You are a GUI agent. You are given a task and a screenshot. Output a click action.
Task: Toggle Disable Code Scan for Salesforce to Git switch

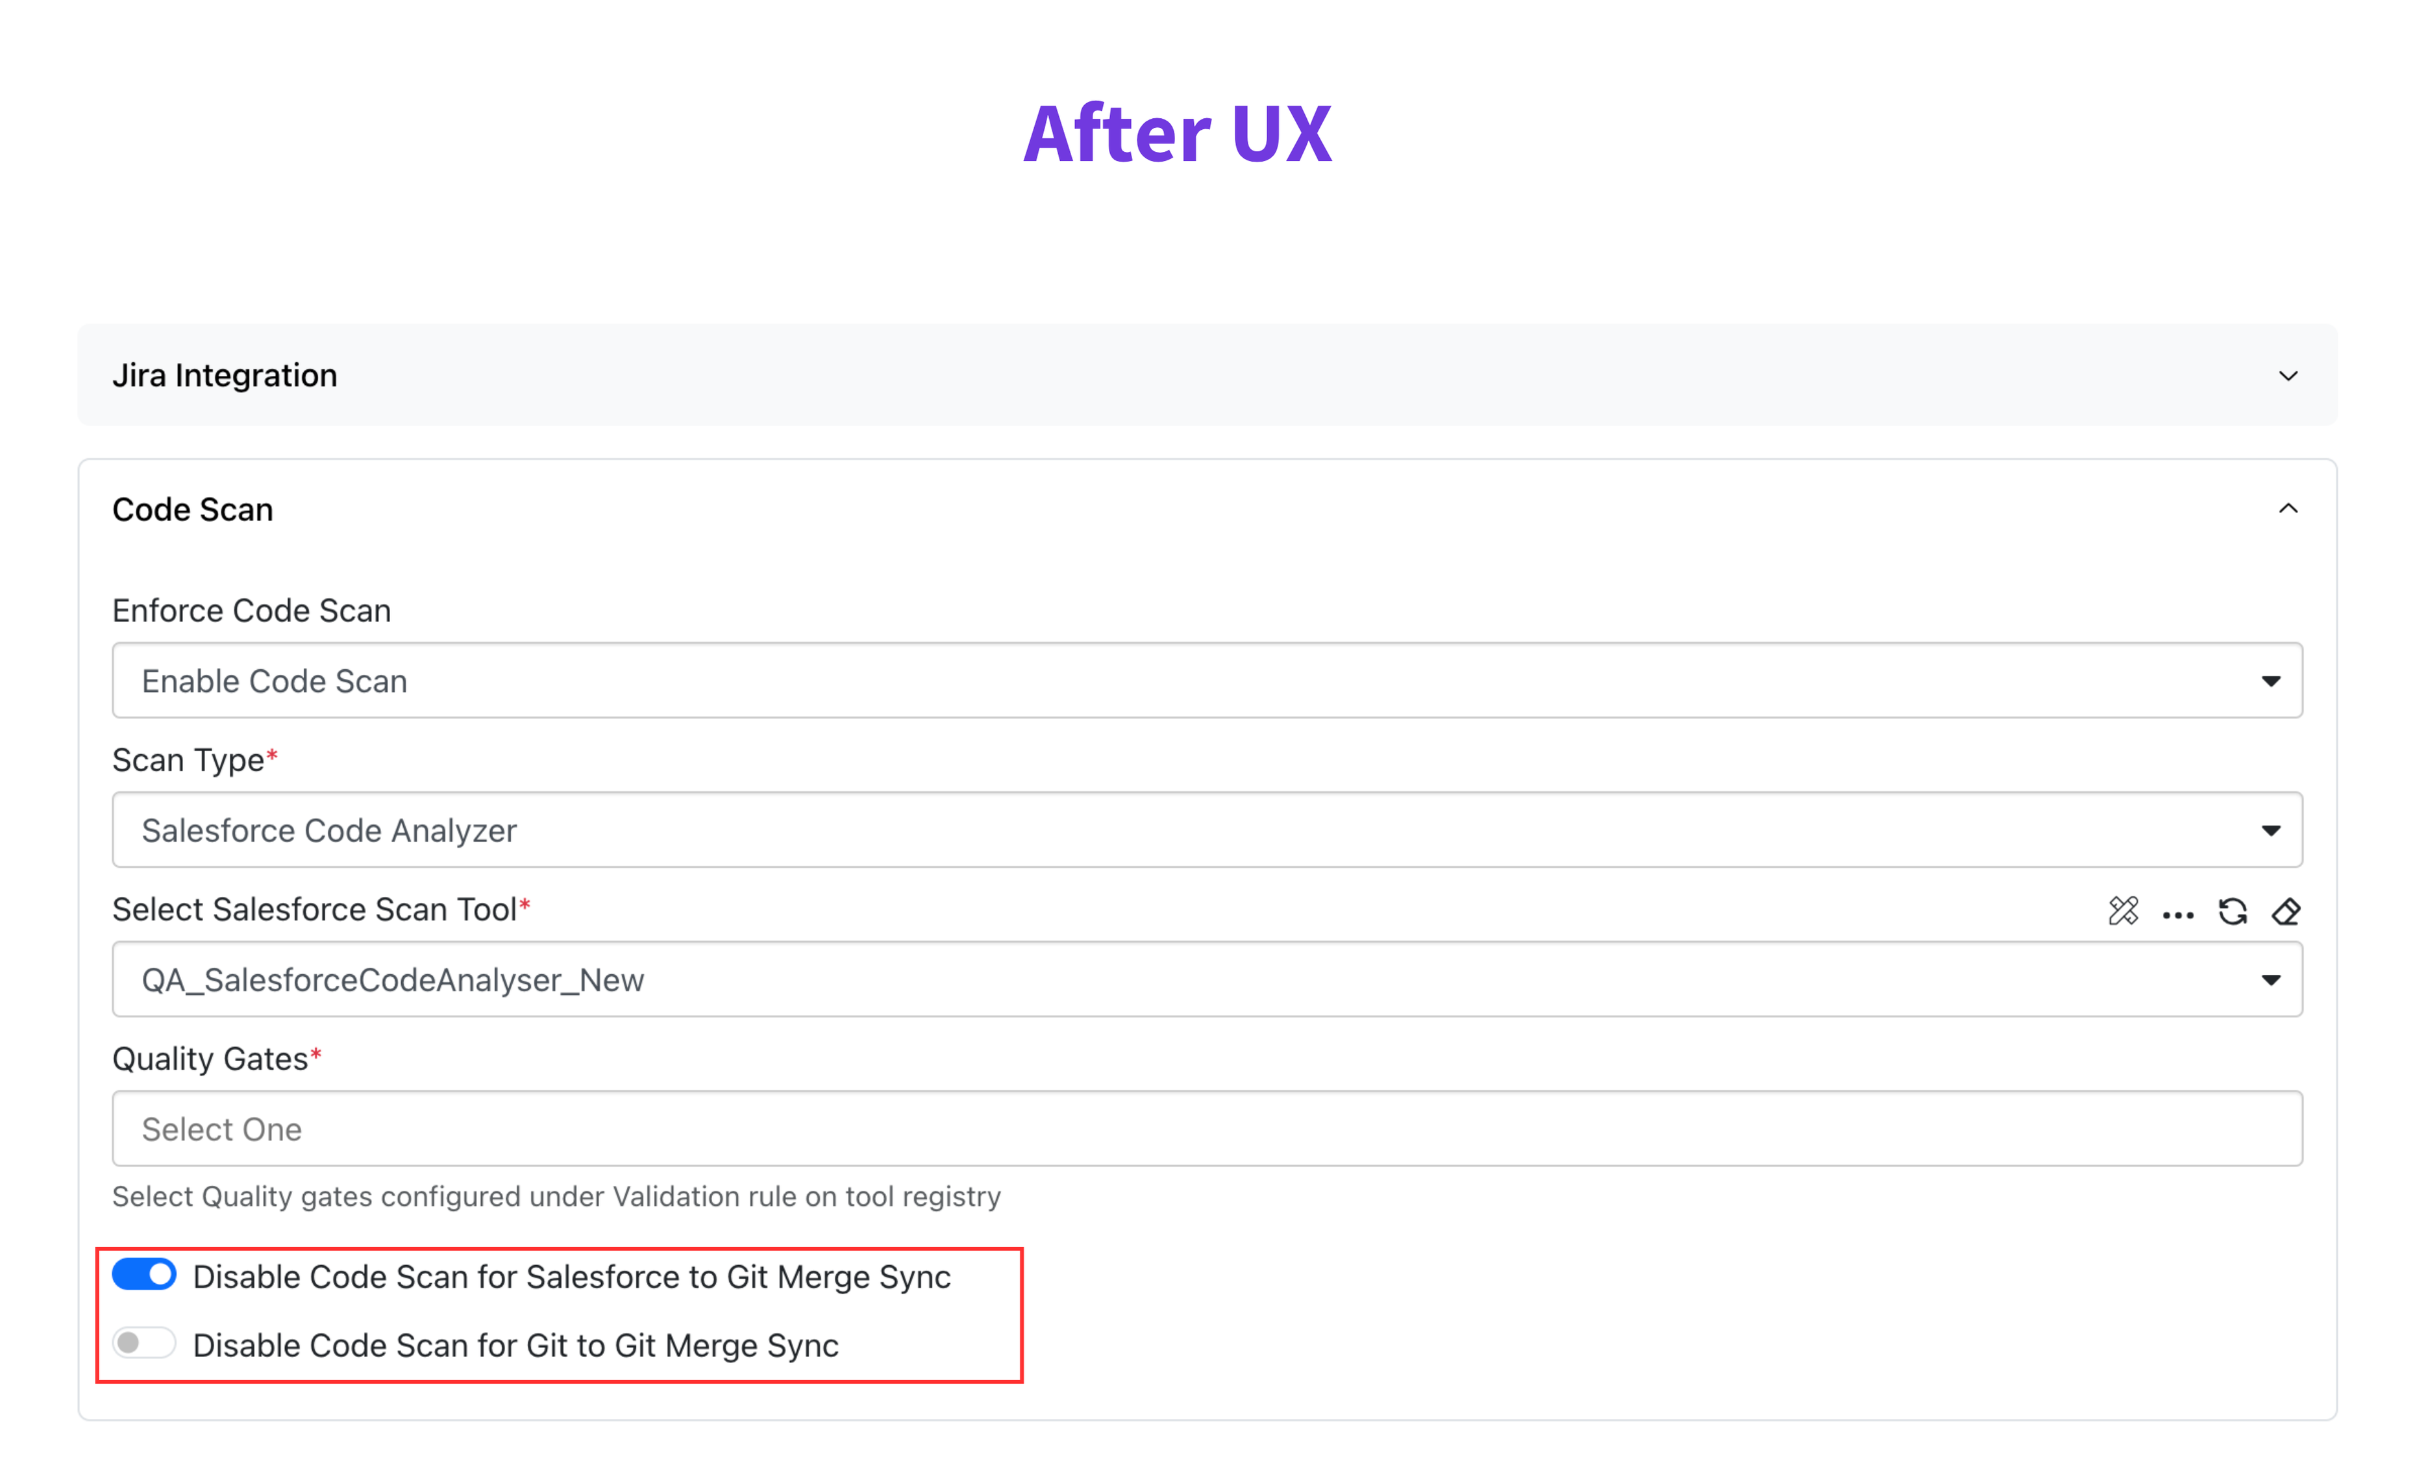pos(144,1275)
